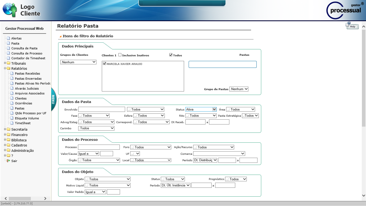Click the page icon beside TimeSheet
Screen dimensions: 366x206
click(12, 123)
